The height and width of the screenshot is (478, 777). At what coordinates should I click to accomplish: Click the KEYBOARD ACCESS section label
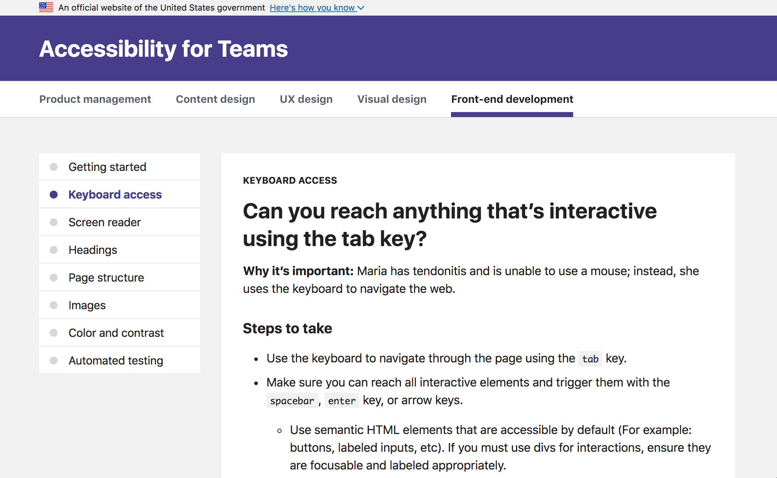(x=290, y=180)
